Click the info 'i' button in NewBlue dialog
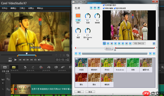164x96 pixels. click(91, 8)
